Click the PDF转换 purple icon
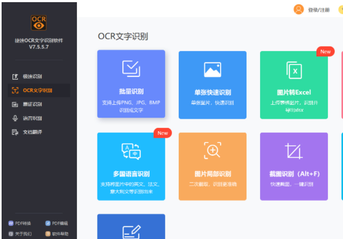Screen dimensions: 343x239 click(11, 223)
